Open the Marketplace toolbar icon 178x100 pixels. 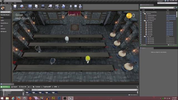(x=36, y=7)
